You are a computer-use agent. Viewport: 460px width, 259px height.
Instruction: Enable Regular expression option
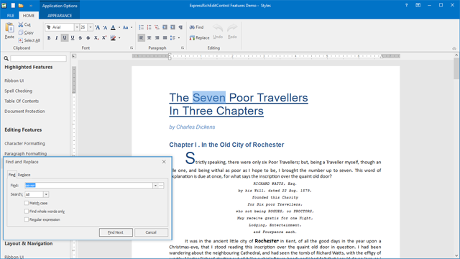click(27, 219)
